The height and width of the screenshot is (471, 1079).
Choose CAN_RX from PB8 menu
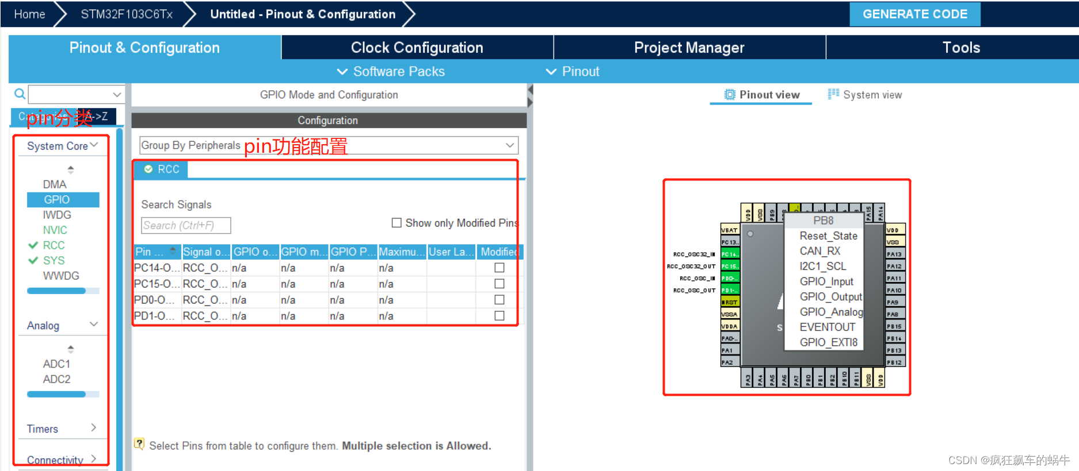820,251
